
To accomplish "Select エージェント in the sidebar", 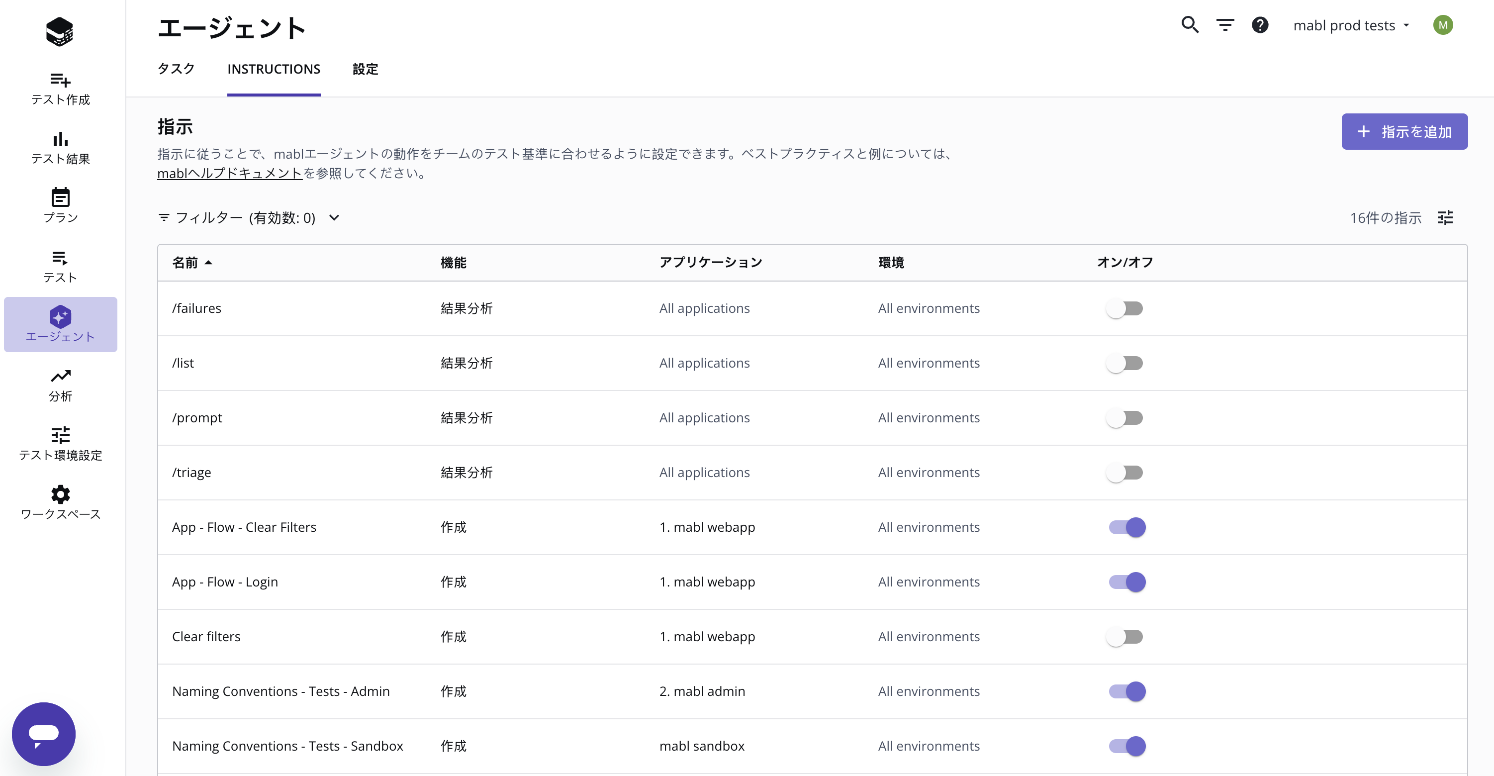I will tap(60, 324).
